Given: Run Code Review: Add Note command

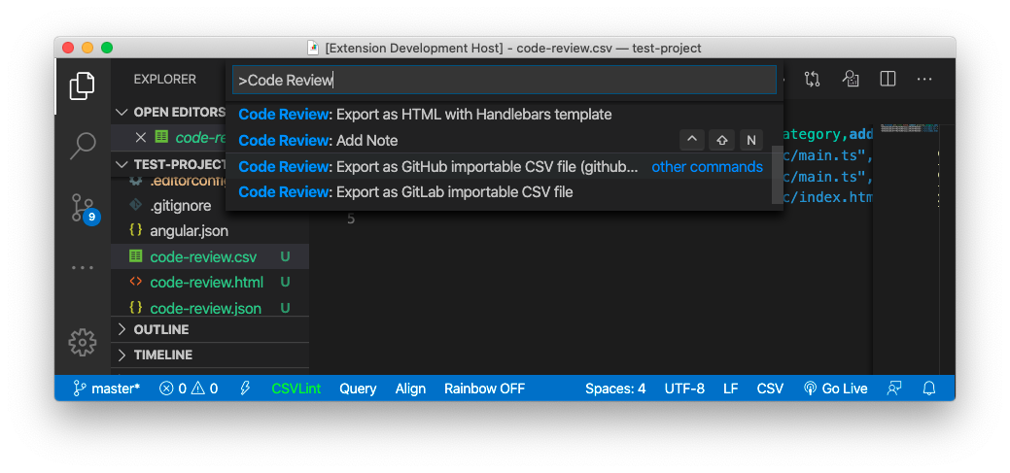Looking at the screenshot, I should [x=505, y=140].
